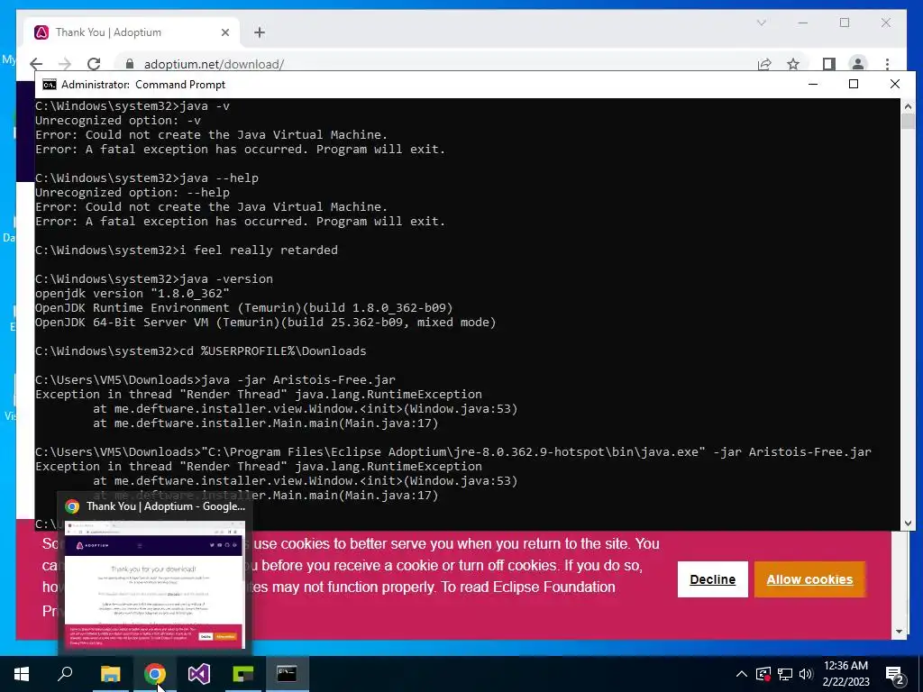Click Command Prompt taskbar icon
The image size is (923, 692).
tap(288, 674)
